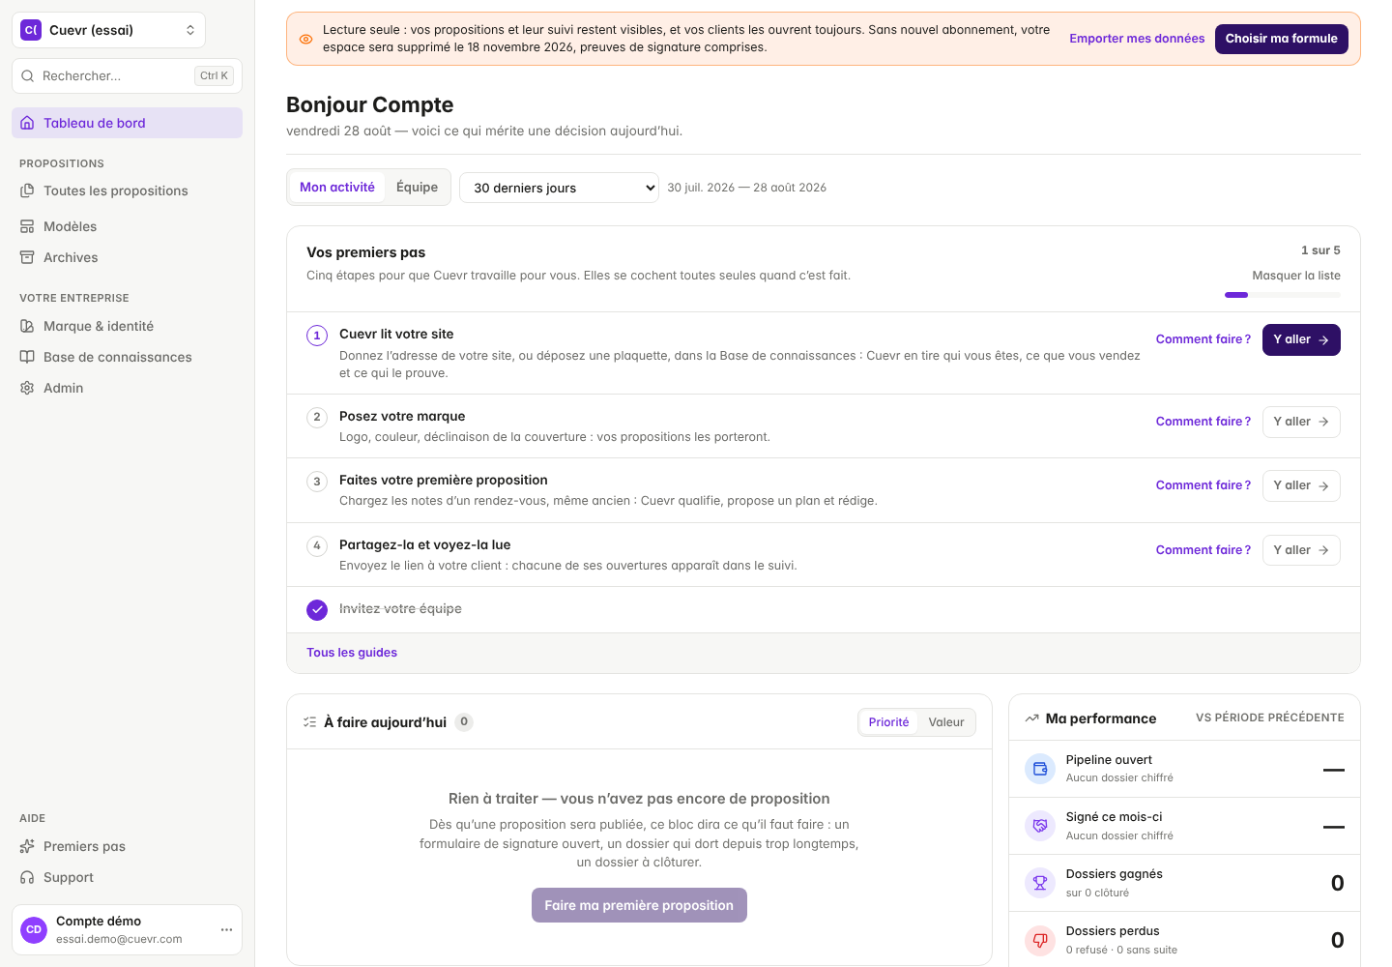
Task: Click the Archives box icon
Action: click(x=27, y=257)
